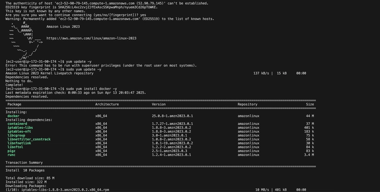
Task: Click the libnftnl package entry
Action: (15, 147)
